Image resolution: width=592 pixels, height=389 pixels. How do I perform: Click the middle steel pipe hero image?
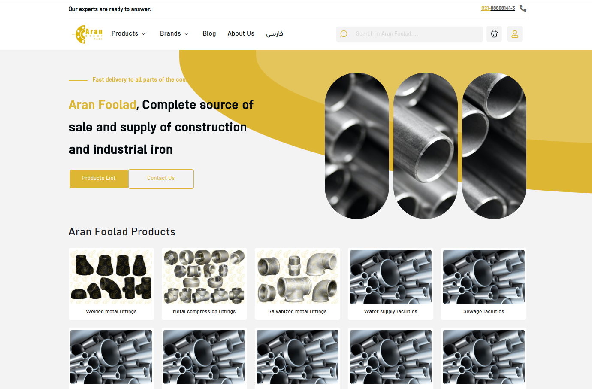pos(426,146)
